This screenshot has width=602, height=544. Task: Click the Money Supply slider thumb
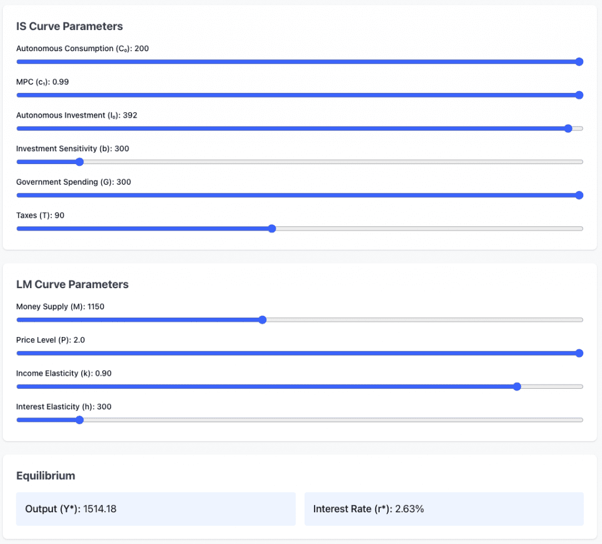(262, 320)
